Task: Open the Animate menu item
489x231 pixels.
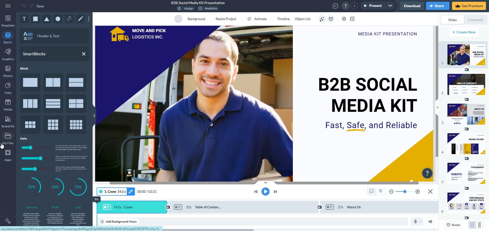Action: (x=257, y=19)
